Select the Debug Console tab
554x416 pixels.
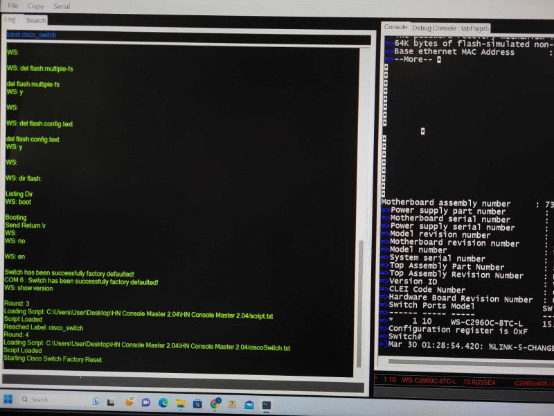point(434,28)
